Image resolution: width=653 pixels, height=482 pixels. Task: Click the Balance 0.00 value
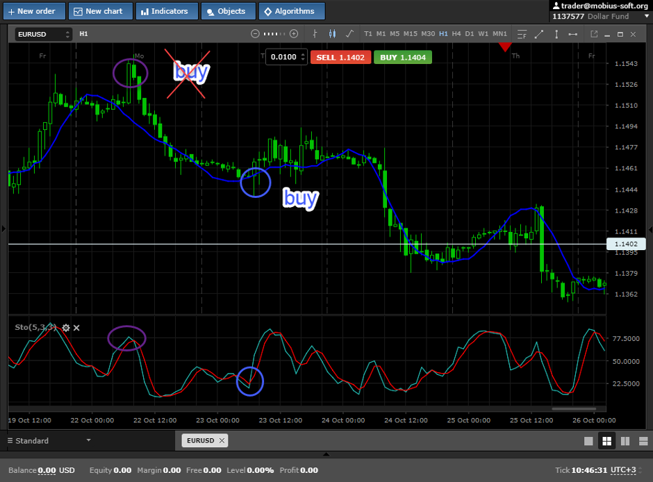point(47,470)
